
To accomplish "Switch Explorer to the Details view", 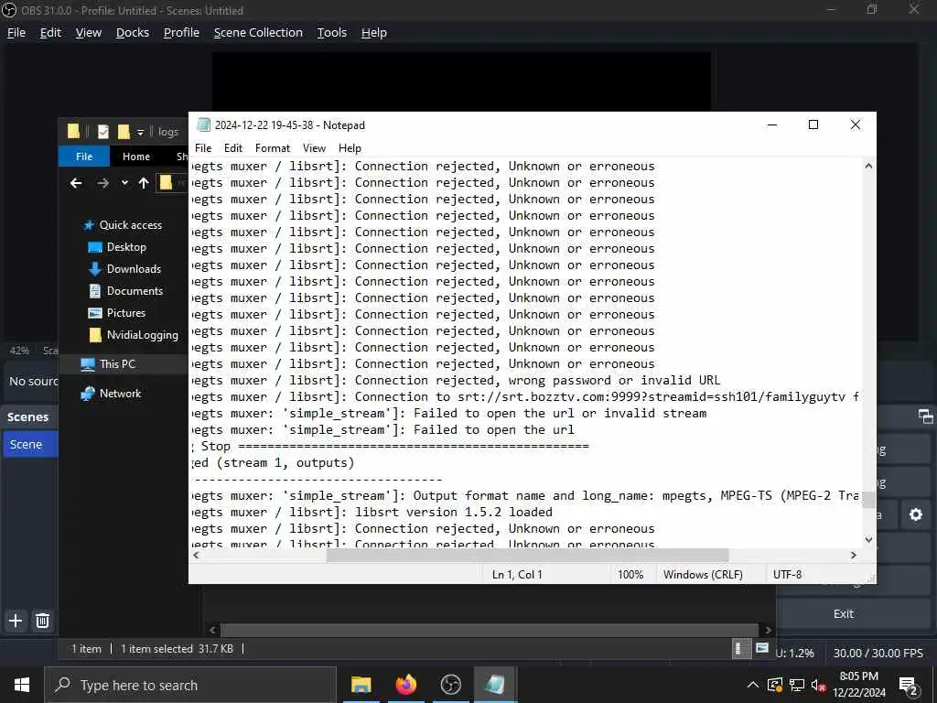I will [739, 649].
